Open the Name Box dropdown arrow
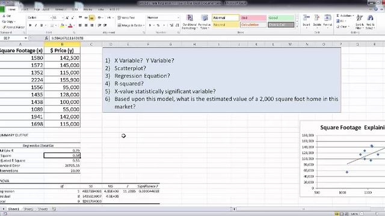Screen dimensions: 385x216 [x=25, y=38]
